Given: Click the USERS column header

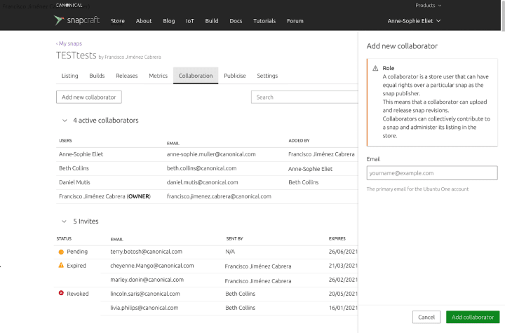Looking at the screenshot, I should point(65,141).
